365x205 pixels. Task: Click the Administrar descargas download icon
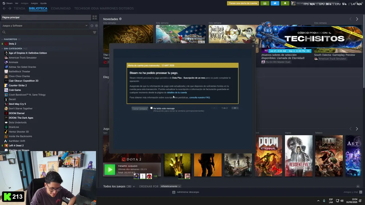click(174, 192)
